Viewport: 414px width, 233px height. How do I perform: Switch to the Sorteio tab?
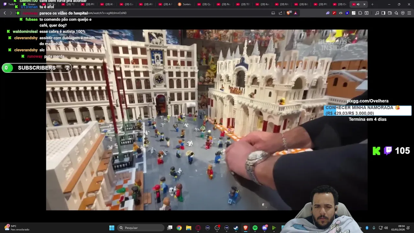185,4
